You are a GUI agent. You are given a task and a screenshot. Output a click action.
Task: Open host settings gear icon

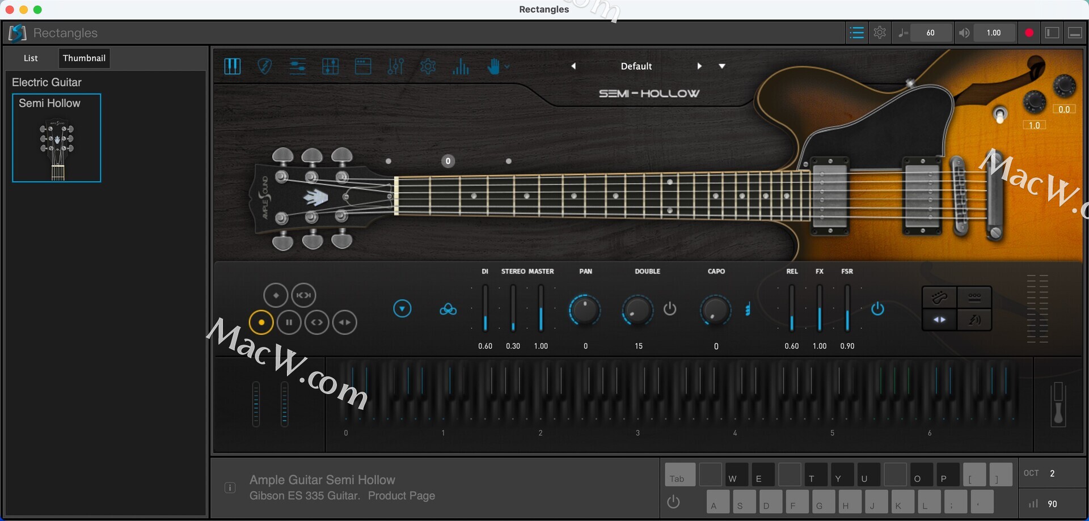click(880, 33)
